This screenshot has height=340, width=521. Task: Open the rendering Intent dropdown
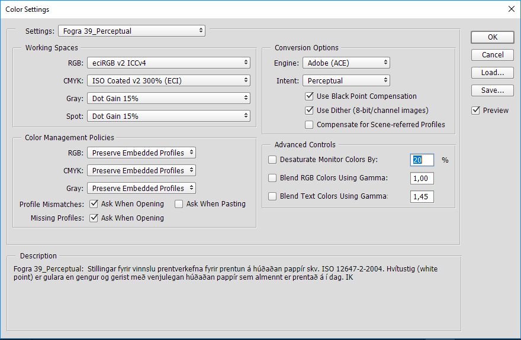346,80
